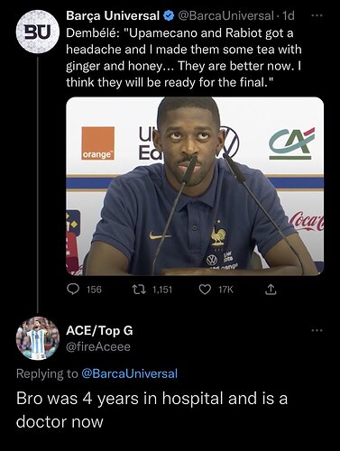Open more options on ACE/Top G reply

coord(317,330)
